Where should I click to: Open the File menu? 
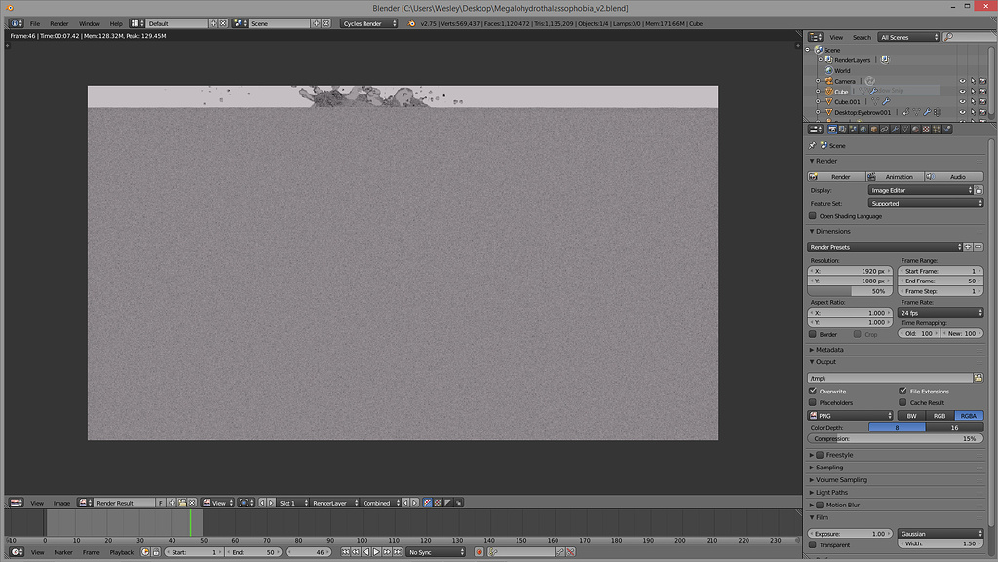[35, 24]
